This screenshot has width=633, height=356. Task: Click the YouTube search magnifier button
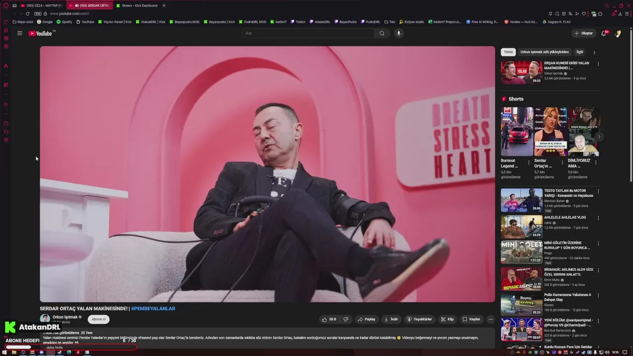click(382, 33)
